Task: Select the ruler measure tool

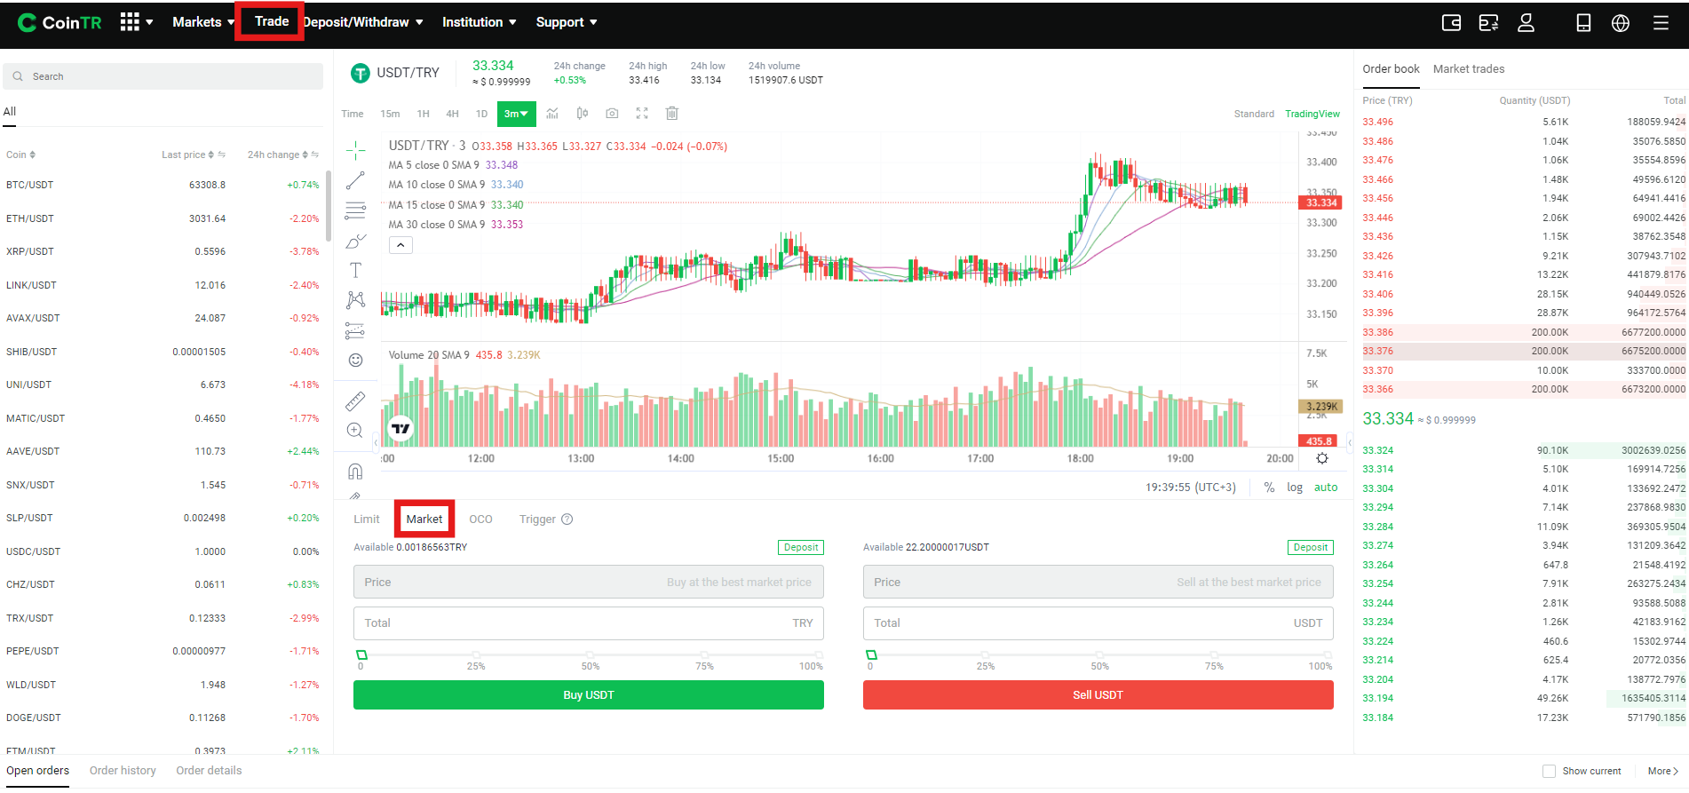Action: [x=355, y=401]
